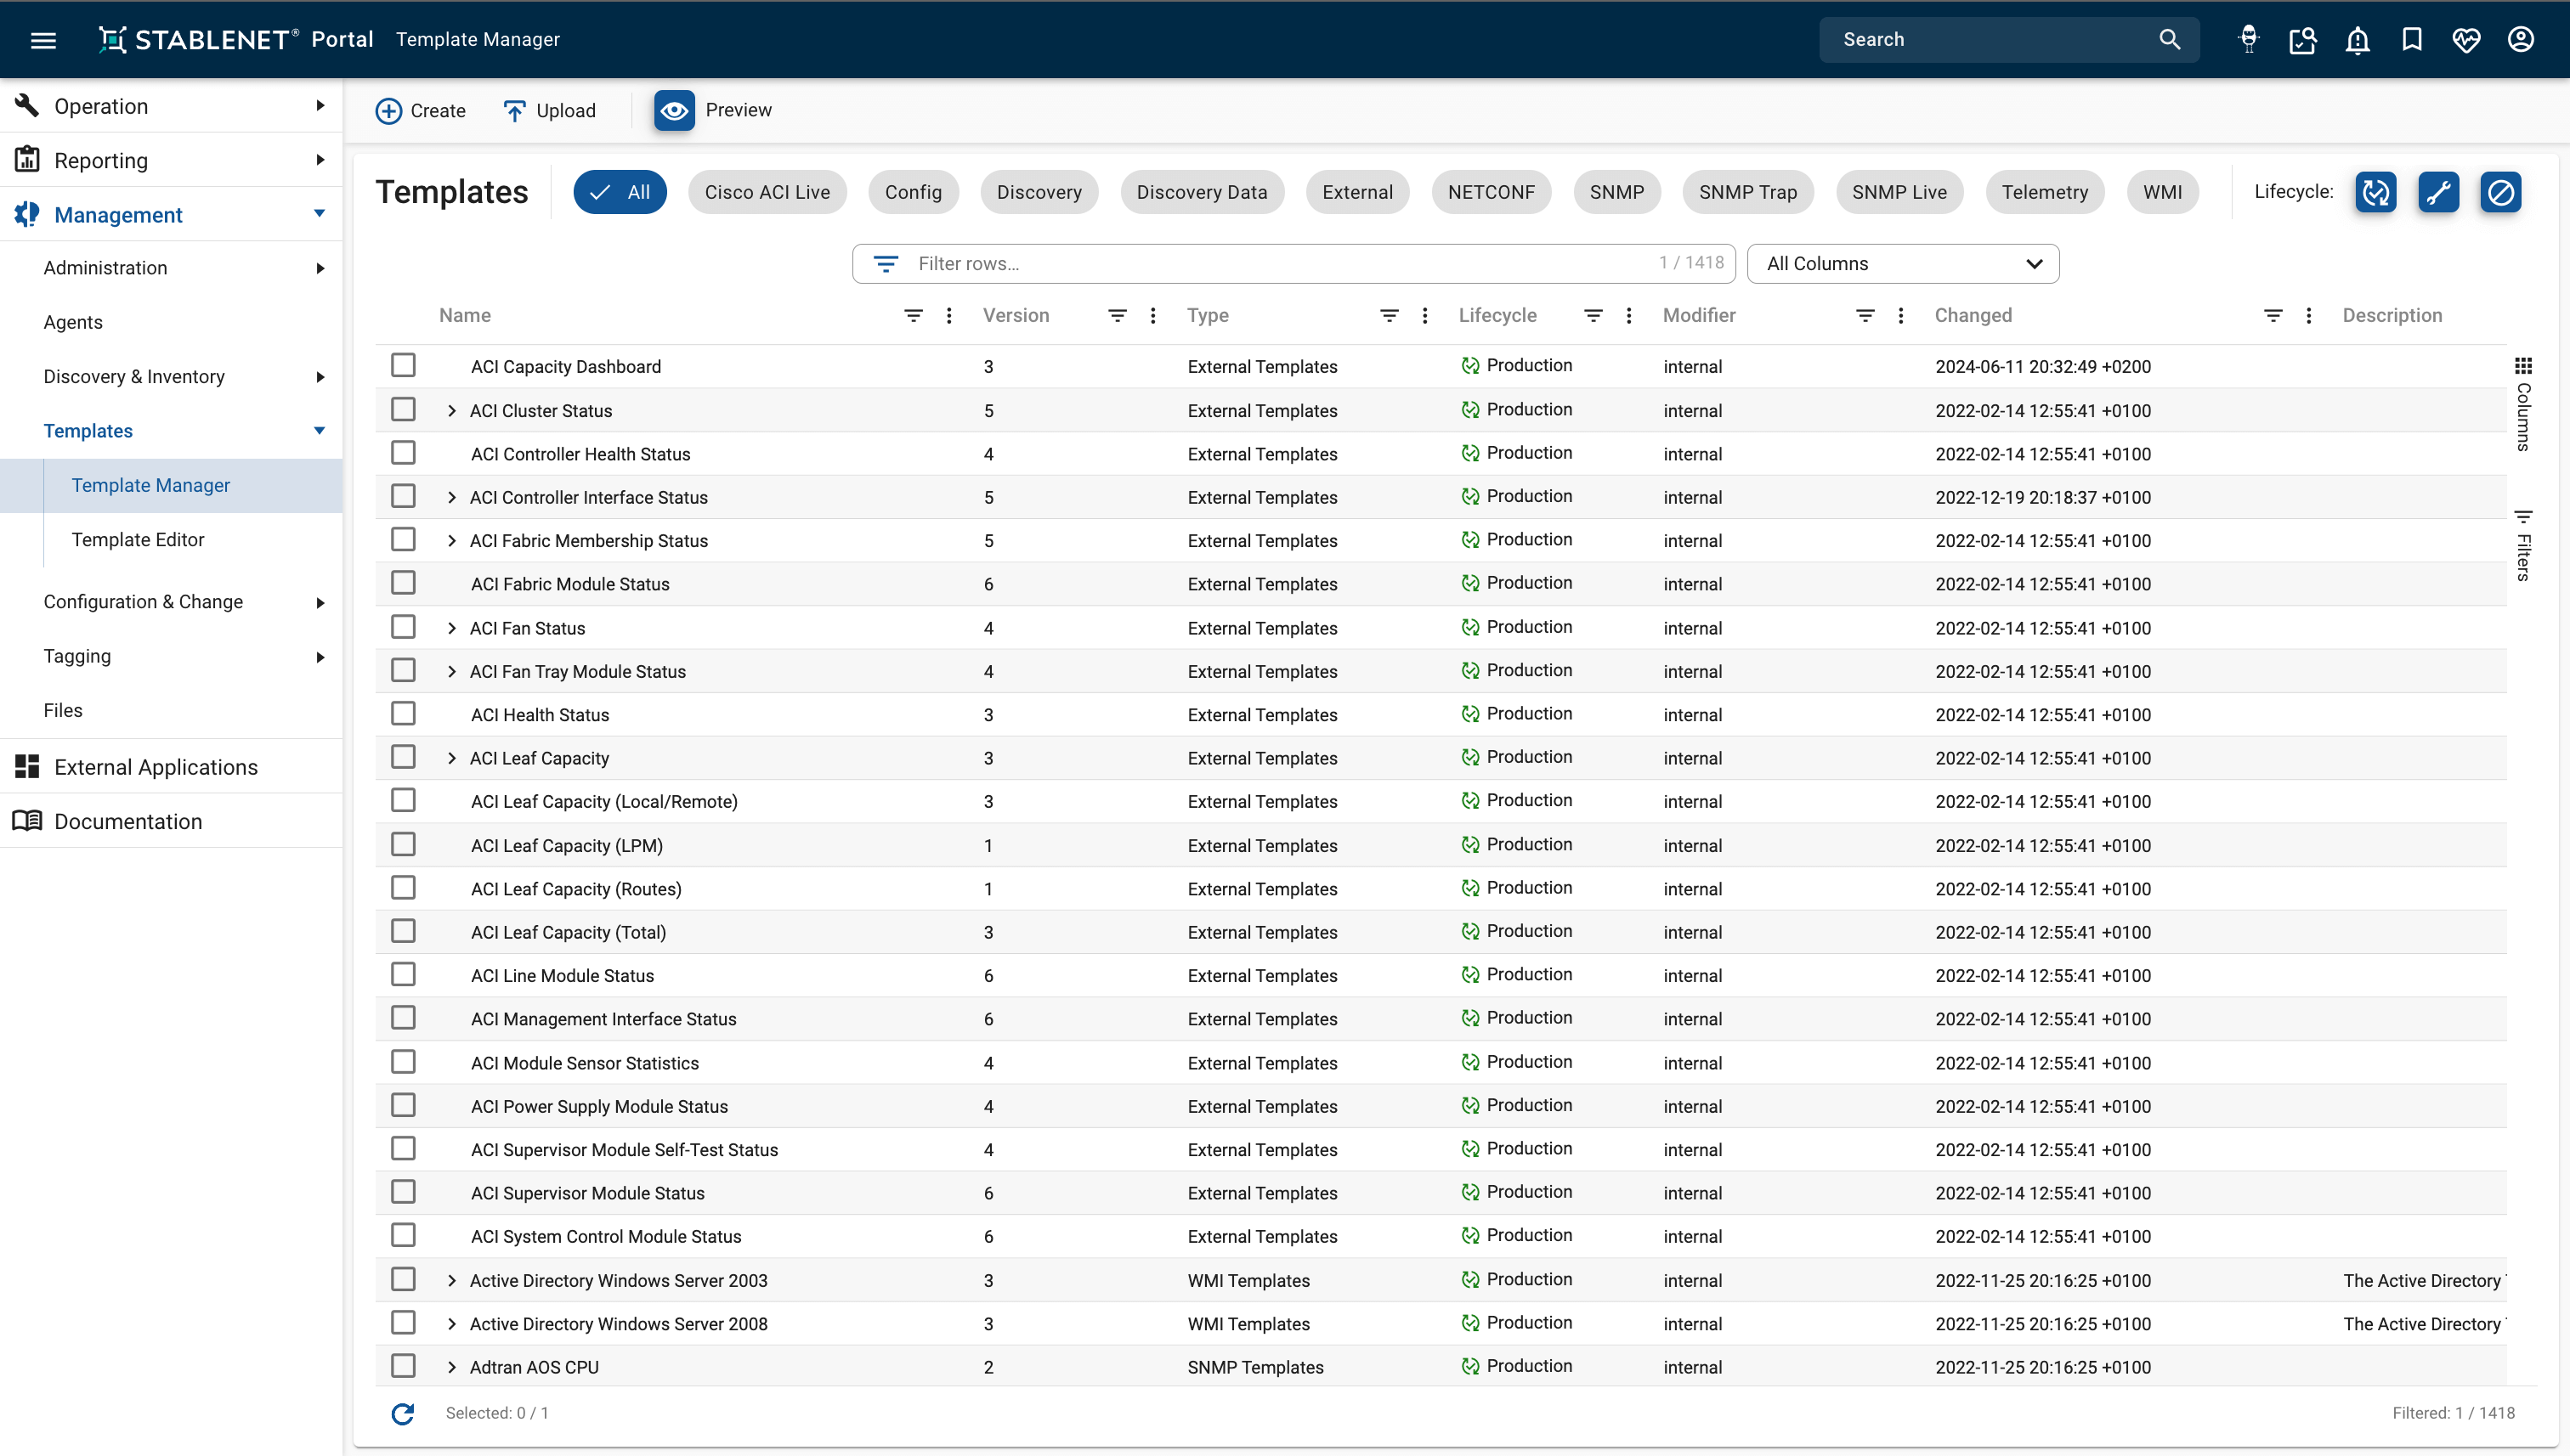Click the Description column header

pyautogui.click(x=2392, y=316)
